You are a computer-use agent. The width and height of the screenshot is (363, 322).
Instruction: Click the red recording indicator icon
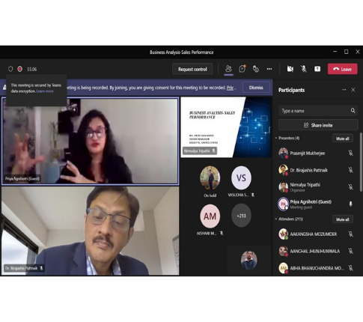(20, 69)
